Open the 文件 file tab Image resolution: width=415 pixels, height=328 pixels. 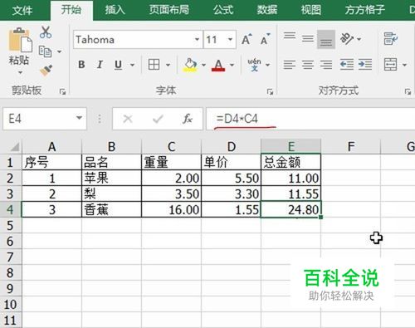pyautogui.click(x=22, y=10)
